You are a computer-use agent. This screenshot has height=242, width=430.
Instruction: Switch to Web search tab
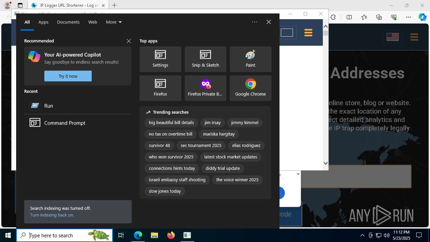[93, 22]
